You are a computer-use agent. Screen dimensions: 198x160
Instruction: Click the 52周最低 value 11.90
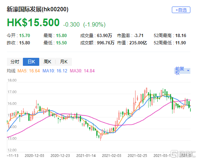coord(181,43)
